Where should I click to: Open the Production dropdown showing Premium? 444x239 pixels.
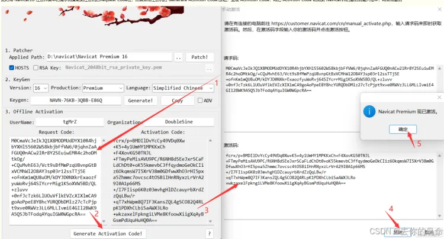103,88
